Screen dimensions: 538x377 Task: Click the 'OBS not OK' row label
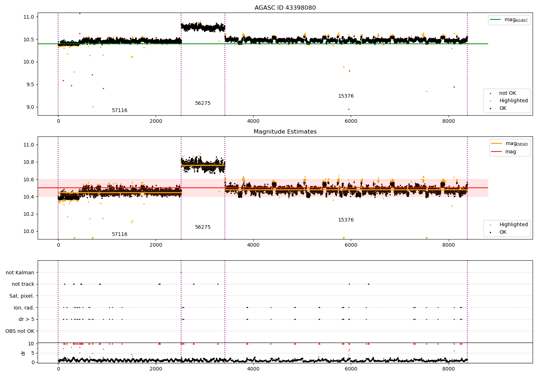tap(20, 331)
